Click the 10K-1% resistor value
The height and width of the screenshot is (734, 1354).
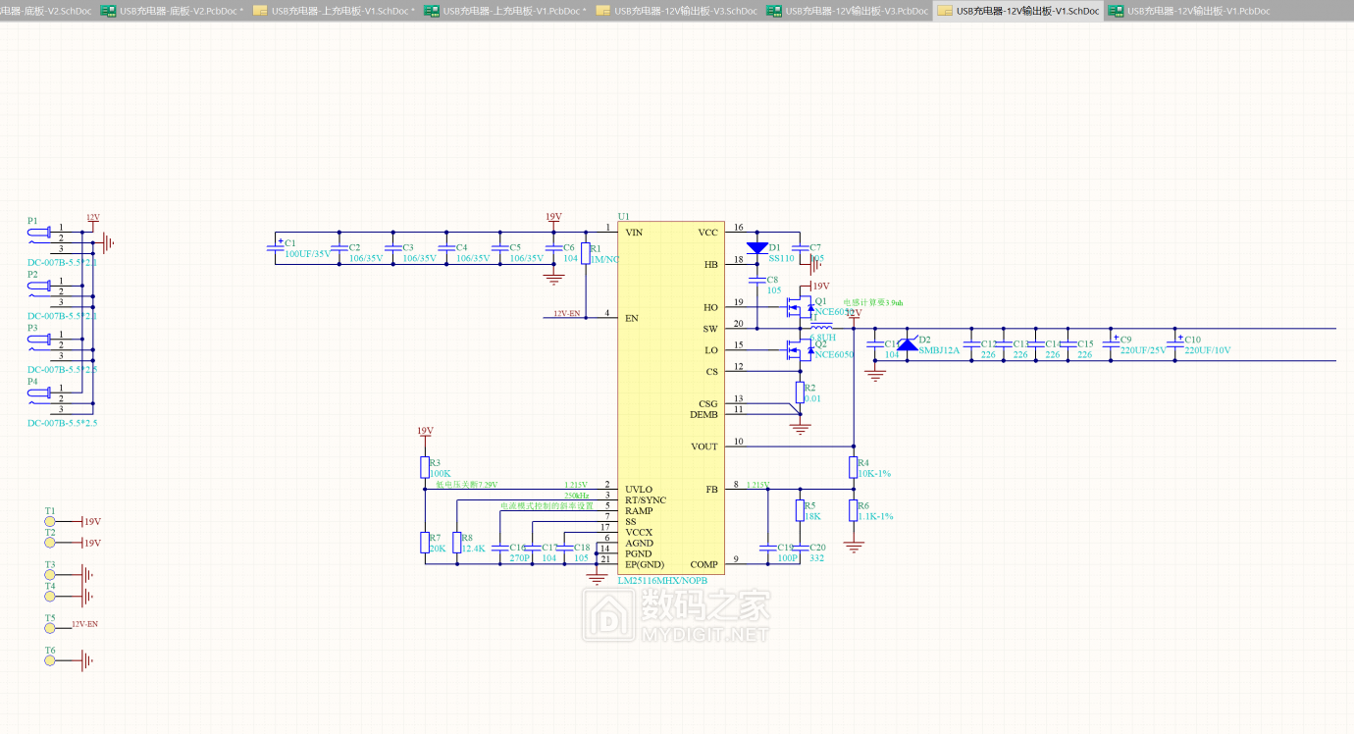click(874, 474)
